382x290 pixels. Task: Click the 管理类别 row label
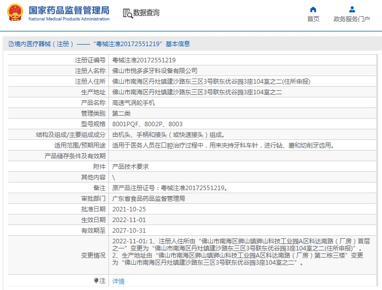pyautogui.click(x=93, y=114)
